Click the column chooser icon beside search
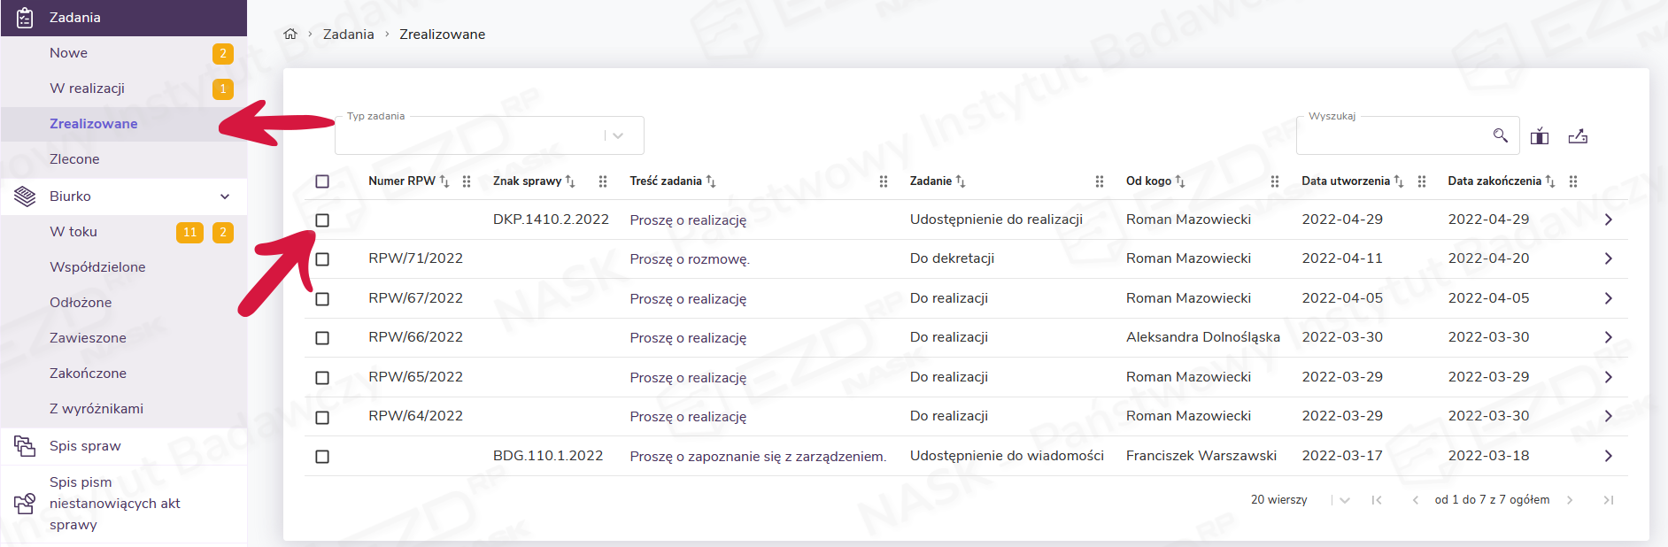The image size is (1668, 547). [1540, 136]
